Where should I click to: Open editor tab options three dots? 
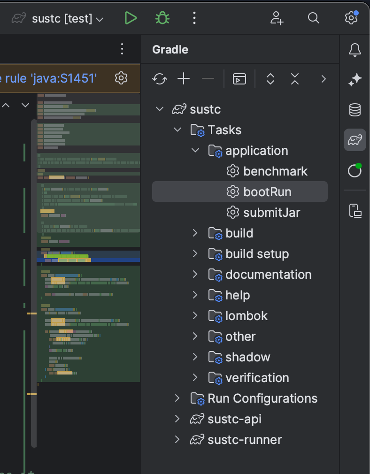(x=122, y=49)
